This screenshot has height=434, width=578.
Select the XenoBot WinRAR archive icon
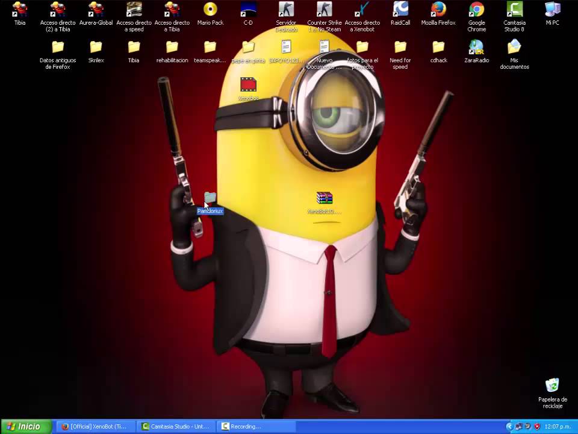[x=324, y=198]
